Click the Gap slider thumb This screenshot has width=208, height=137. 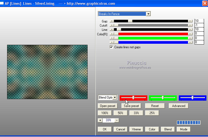click(130, 21)
